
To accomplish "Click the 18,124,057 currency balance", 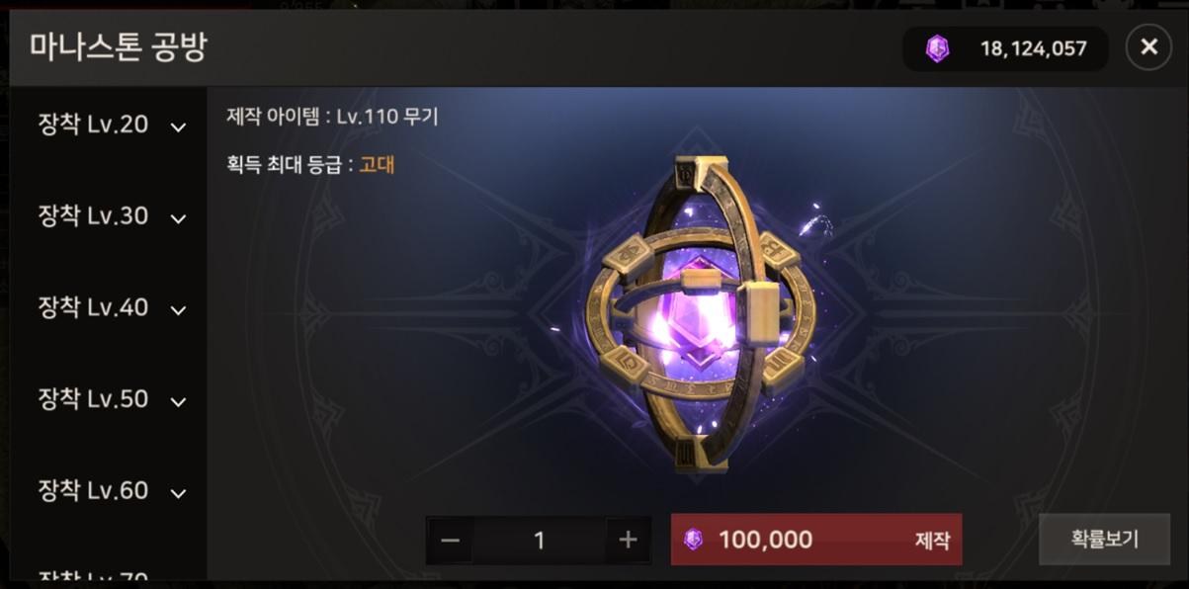I will pyautogui.click(x=1033, y=48).
